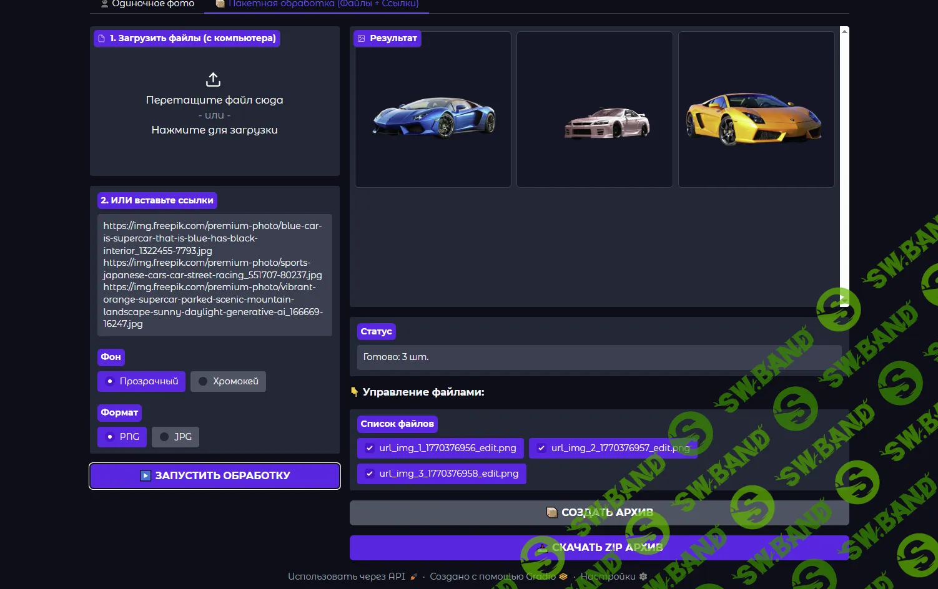Open the Пакетная обработка tab
The width and height of the screenshot is (938, 589).
coord(317,4)
